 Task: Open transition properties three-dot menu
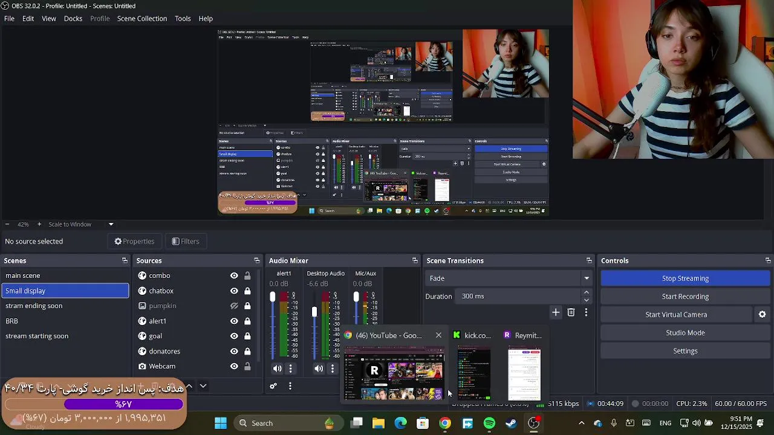[x=586, y=312]
